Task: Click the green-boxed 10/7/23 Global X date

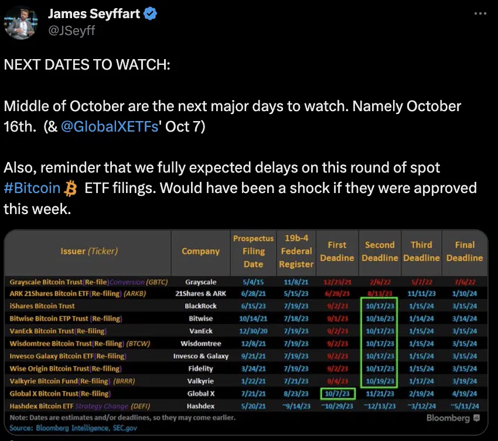Action: [x=337, y=394]
